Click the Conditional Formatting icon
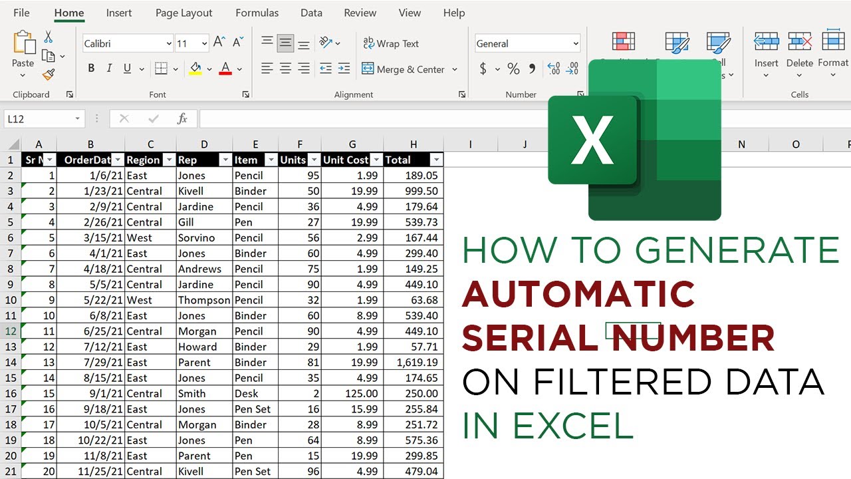This screenshot has height=479, width=851. (x=623, y=42)
